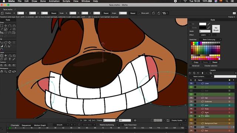This screenshot has width=237, height=133.
Task: Open the Draw menu
Action: click(x=34, y=1)
